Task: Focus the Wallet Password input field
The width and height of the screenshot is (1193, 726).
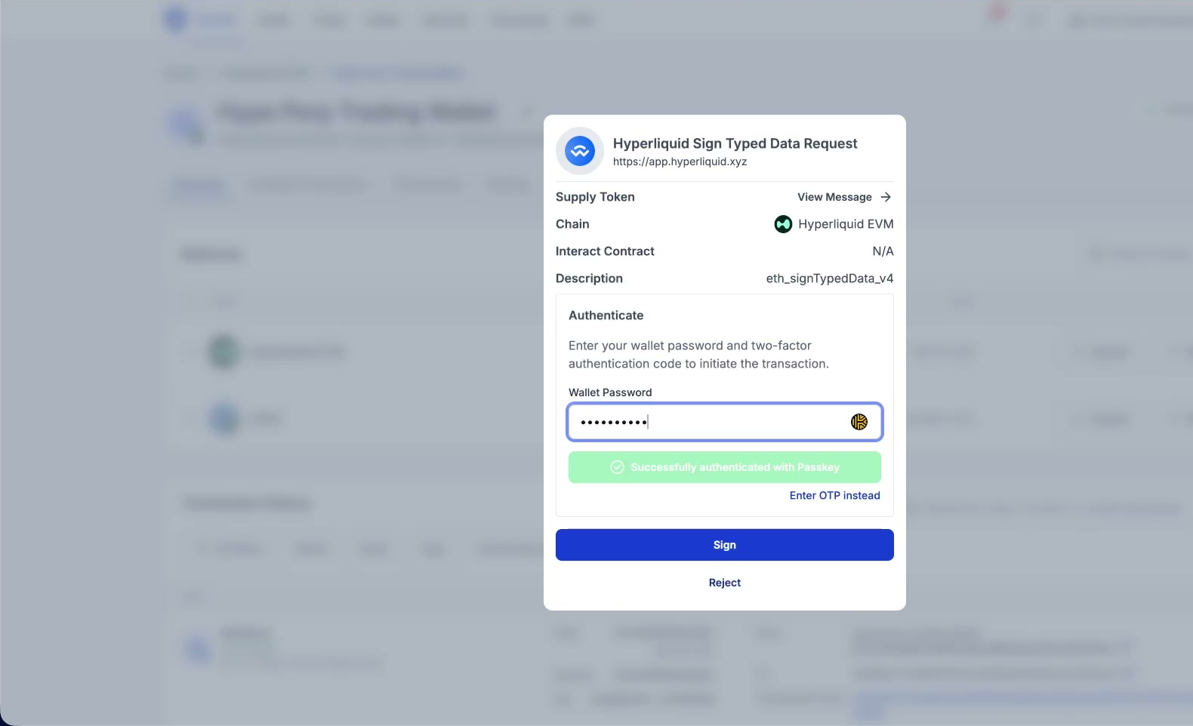Action: pyautogui.click(x=725, y=422)
